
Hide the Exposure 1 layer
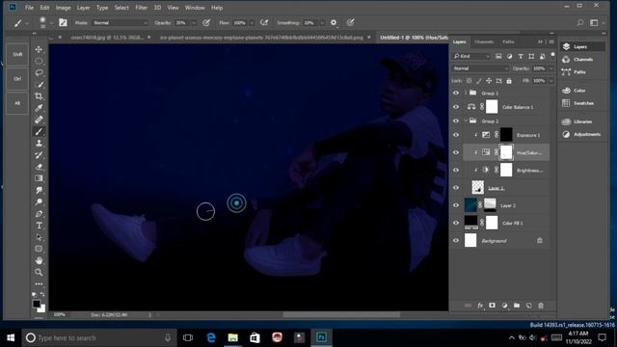tap(456, 135)
